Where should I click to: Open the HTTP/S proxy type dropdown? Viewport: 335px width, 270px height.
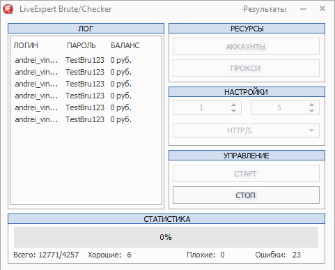[x=246, y=130]
